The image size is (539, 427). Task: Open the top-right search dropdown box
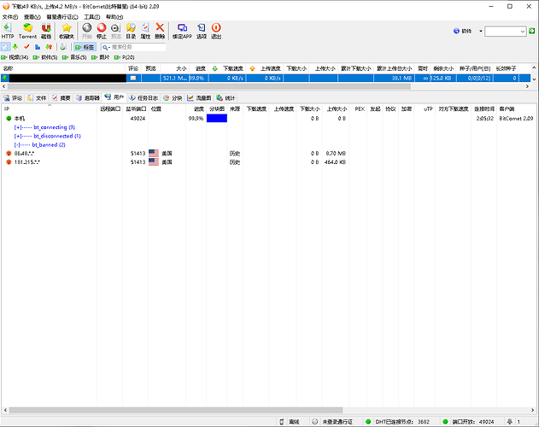(x=506, y=31)
